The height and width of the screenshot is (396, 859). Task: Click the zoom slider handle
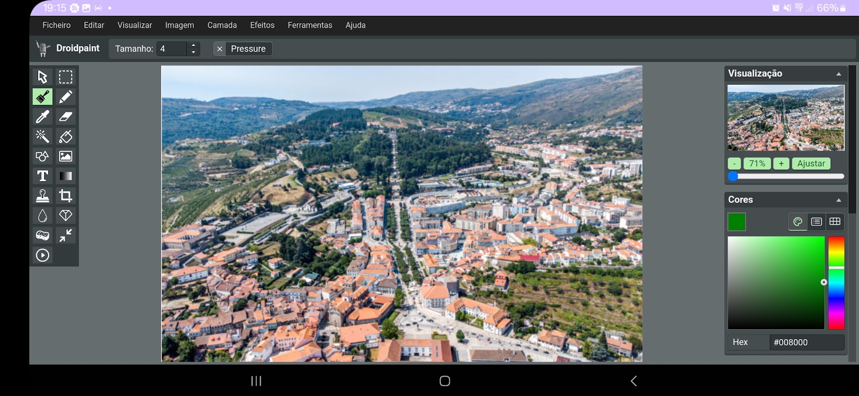[733, 176]
